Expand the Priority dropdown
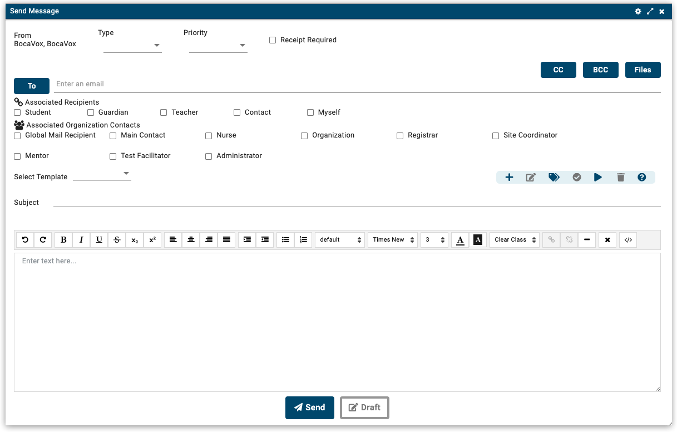The height and width of the screenshot is (432, 677). 218,46
